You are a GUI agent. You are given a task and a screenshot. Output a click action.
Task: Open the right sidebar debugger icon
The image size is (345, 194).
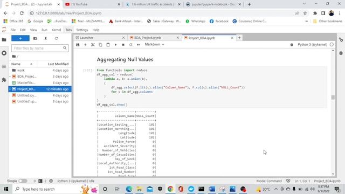(341, 53)
